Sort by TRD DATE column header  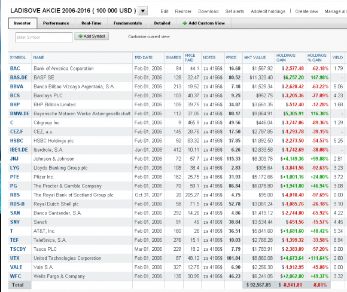[x=144, y=58]
